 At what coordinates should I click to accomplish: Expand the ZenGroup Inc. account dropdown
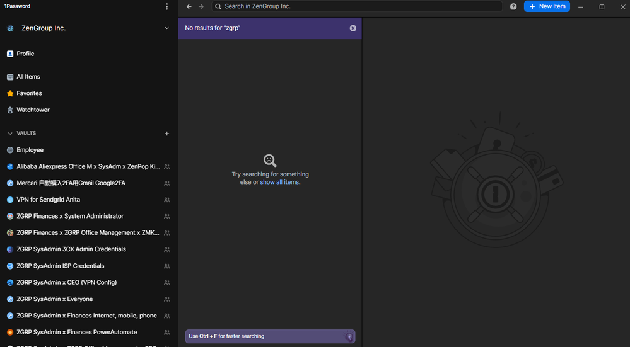pyautogui.click(x=166, y=28)
